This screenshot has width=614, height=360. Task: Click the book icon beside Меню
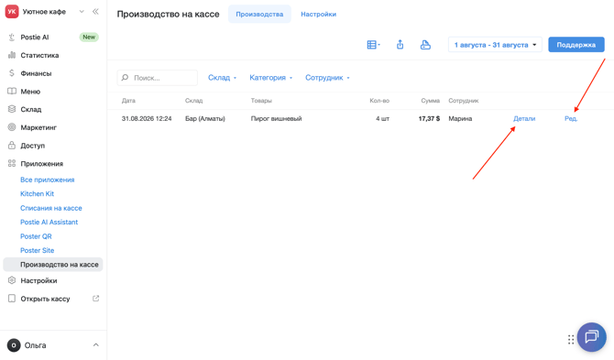click(x=12, y=91)
